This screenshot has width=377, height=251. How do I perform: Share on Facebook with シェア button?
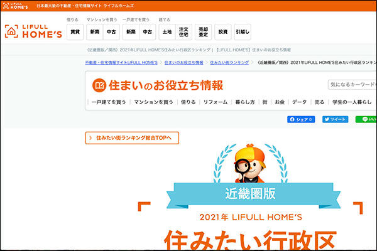(x=301, y=119)
